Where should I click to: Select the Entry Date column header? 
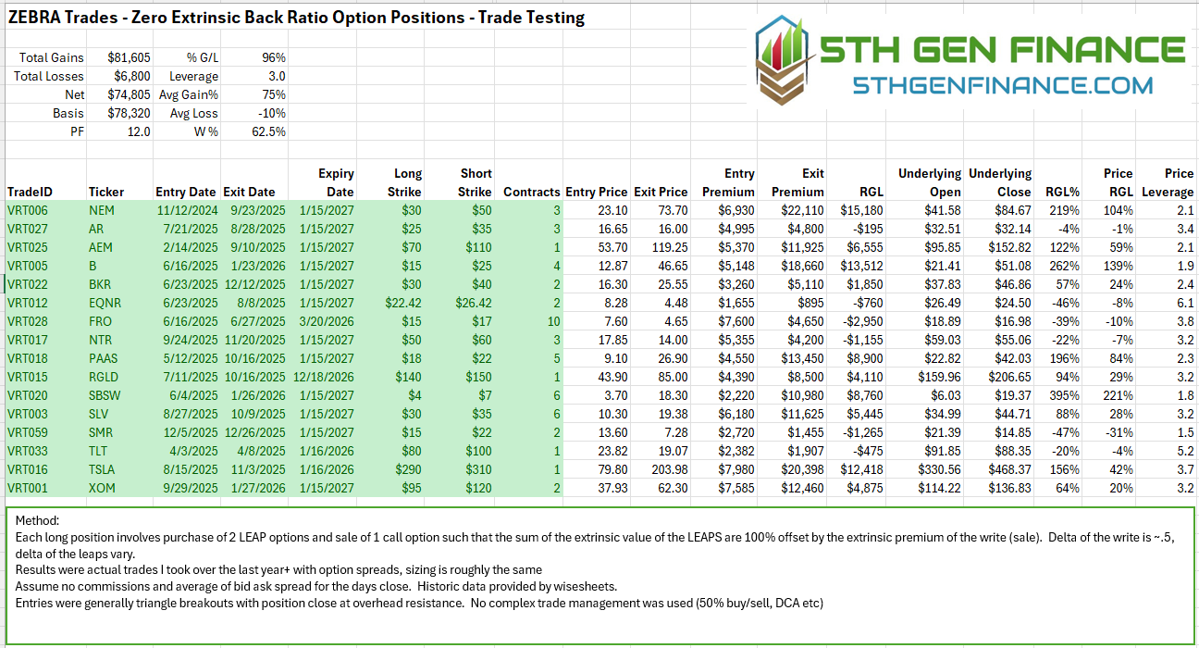coord(185,192)
